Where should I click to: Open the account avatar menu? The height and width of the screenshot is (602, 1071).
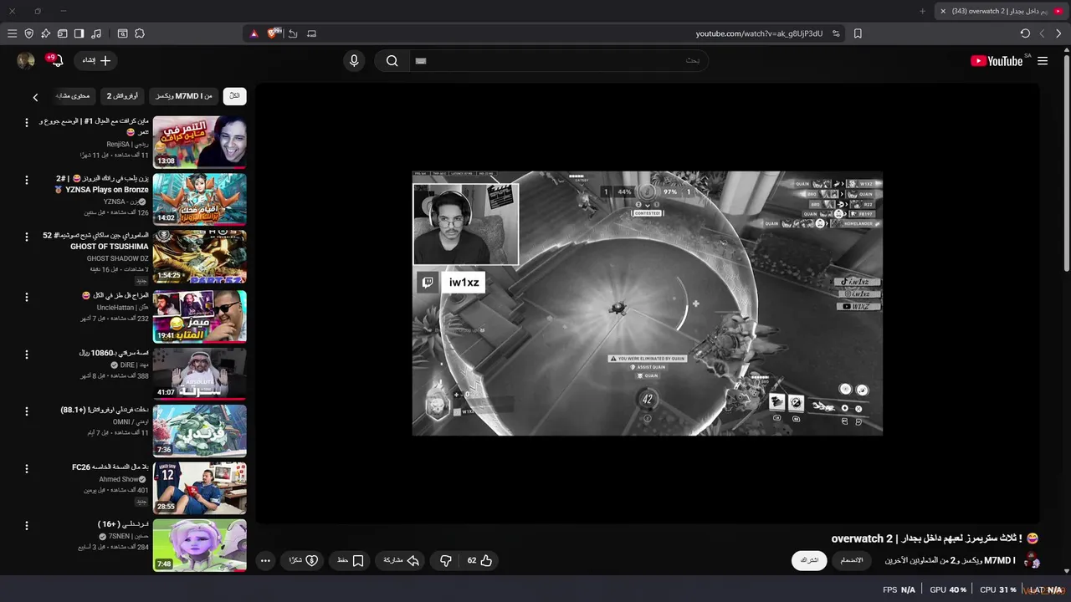[26, 60]
